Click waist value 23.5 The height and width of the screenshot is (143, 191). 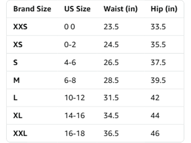(x=111, y=27)
